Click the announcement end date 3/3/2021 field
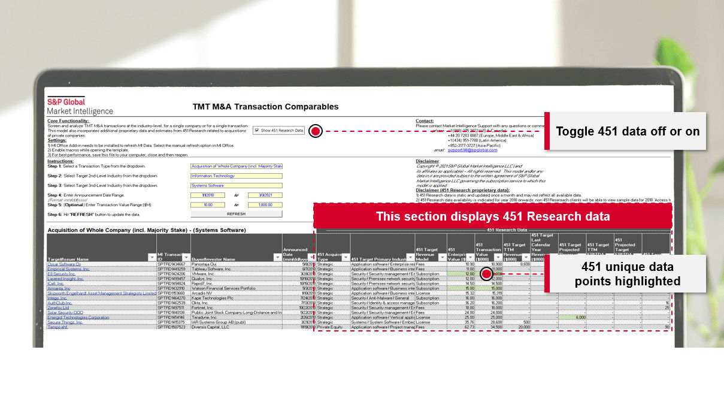Viewport: 724px width, 404px height. [264, 195]
